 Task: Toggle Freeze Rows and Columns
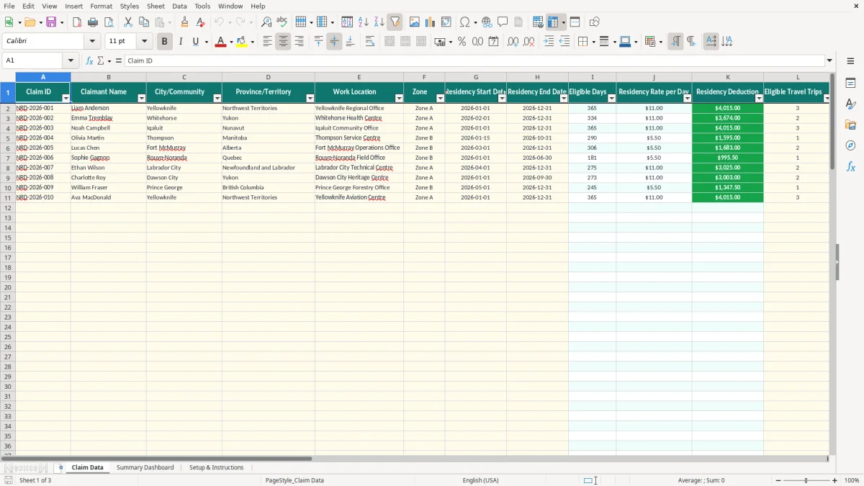(x=553, y=22)
